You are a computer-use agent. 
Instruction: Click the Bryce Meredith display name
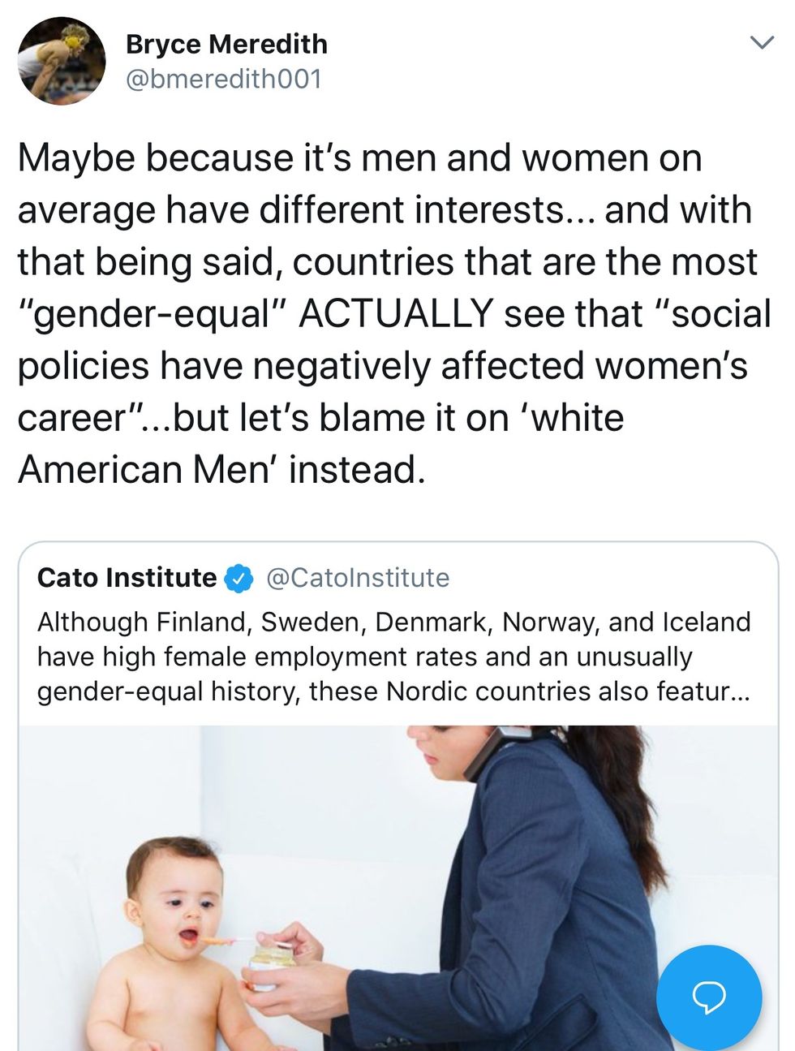pos(226,44)
